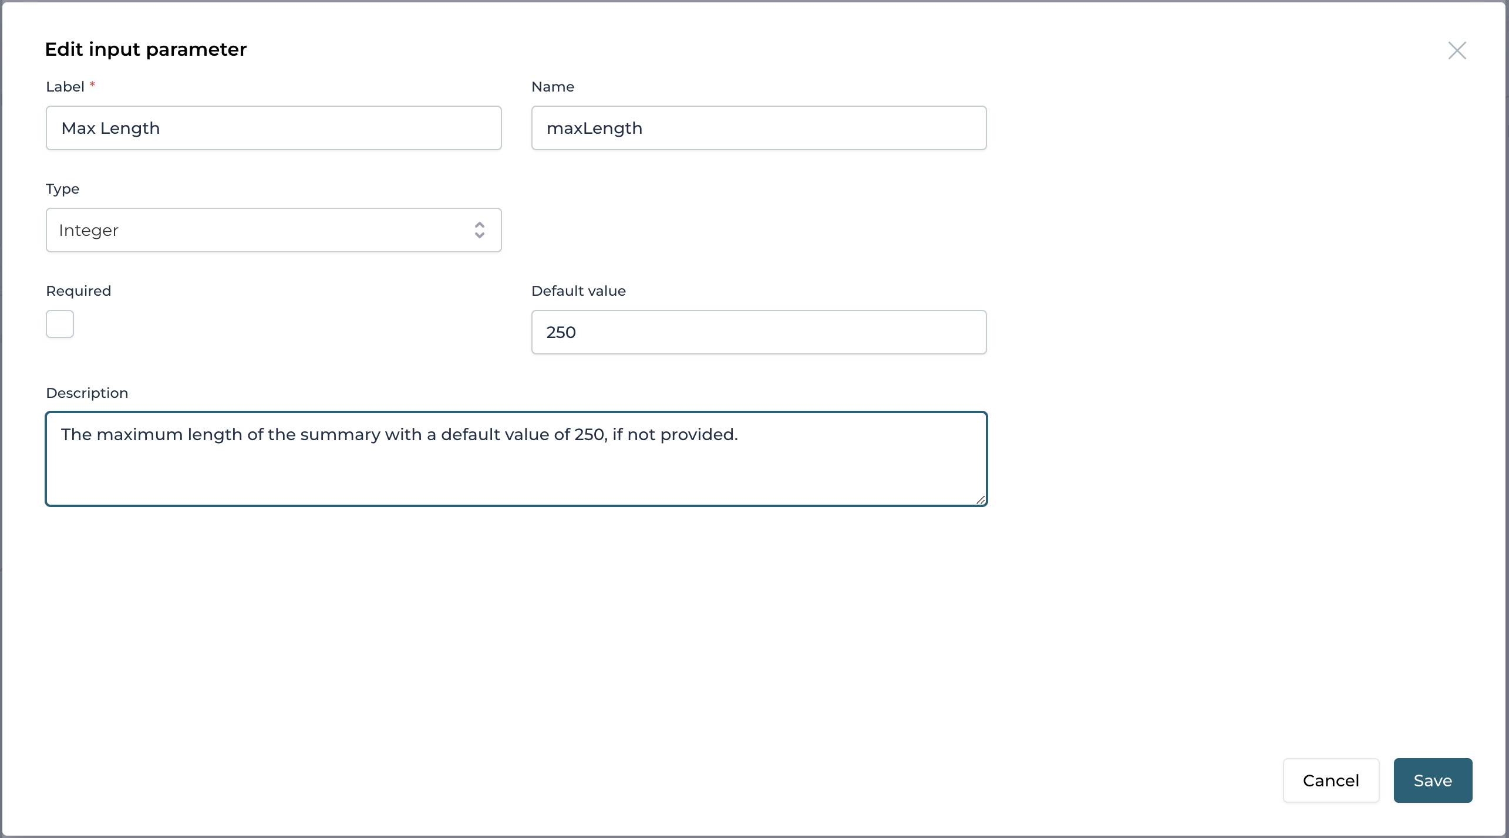Click the Default value field showing 250
Viewport: 1509px width, 838px height.
[x=759, y=332]
